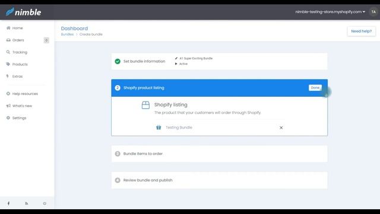
Task: Click the Done button
Action: (x=315, y=87)
